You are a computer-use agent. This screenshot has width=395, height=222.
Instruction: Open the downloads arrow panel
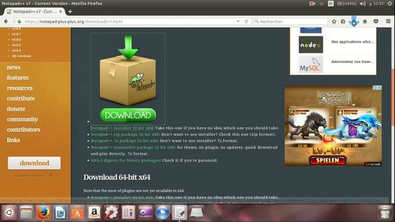(x=354, y=21)
